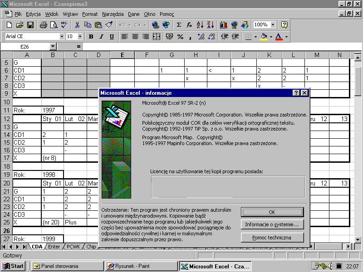Image resolution: width=363 pixels, height=272 pixels.
Task: Open the font size 10 dropdown
Action: click(x=80, y=37)
